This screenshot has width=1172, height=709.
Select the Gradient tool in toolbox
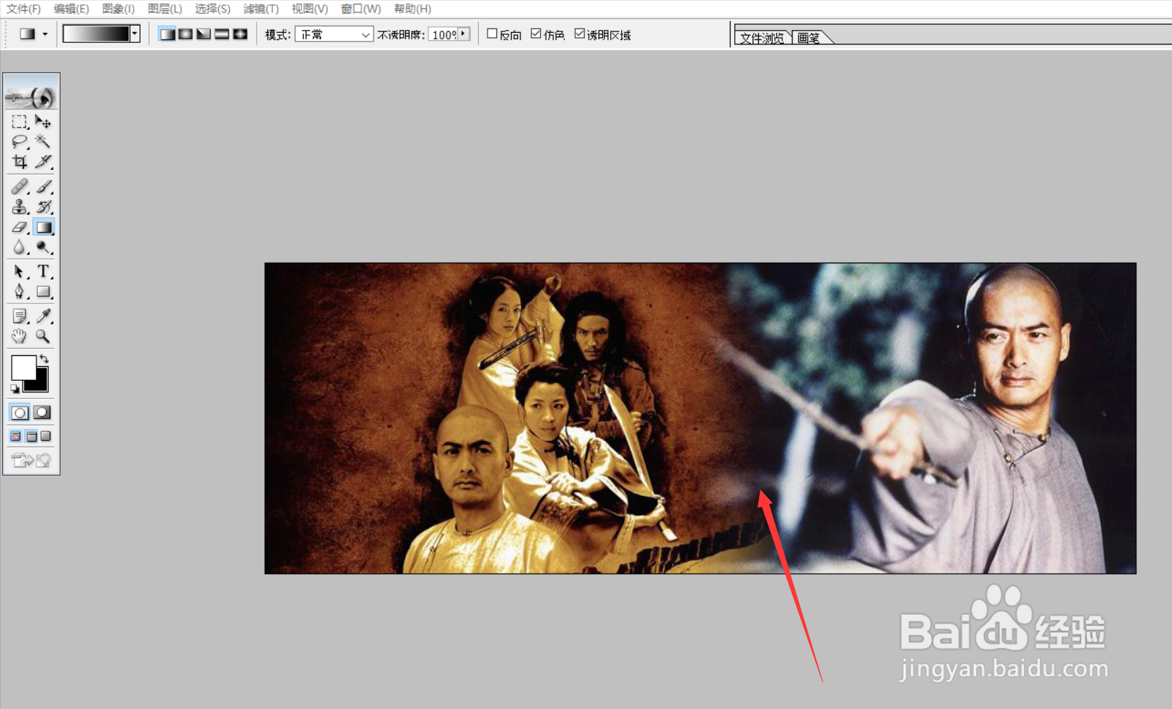pos(43,228)
